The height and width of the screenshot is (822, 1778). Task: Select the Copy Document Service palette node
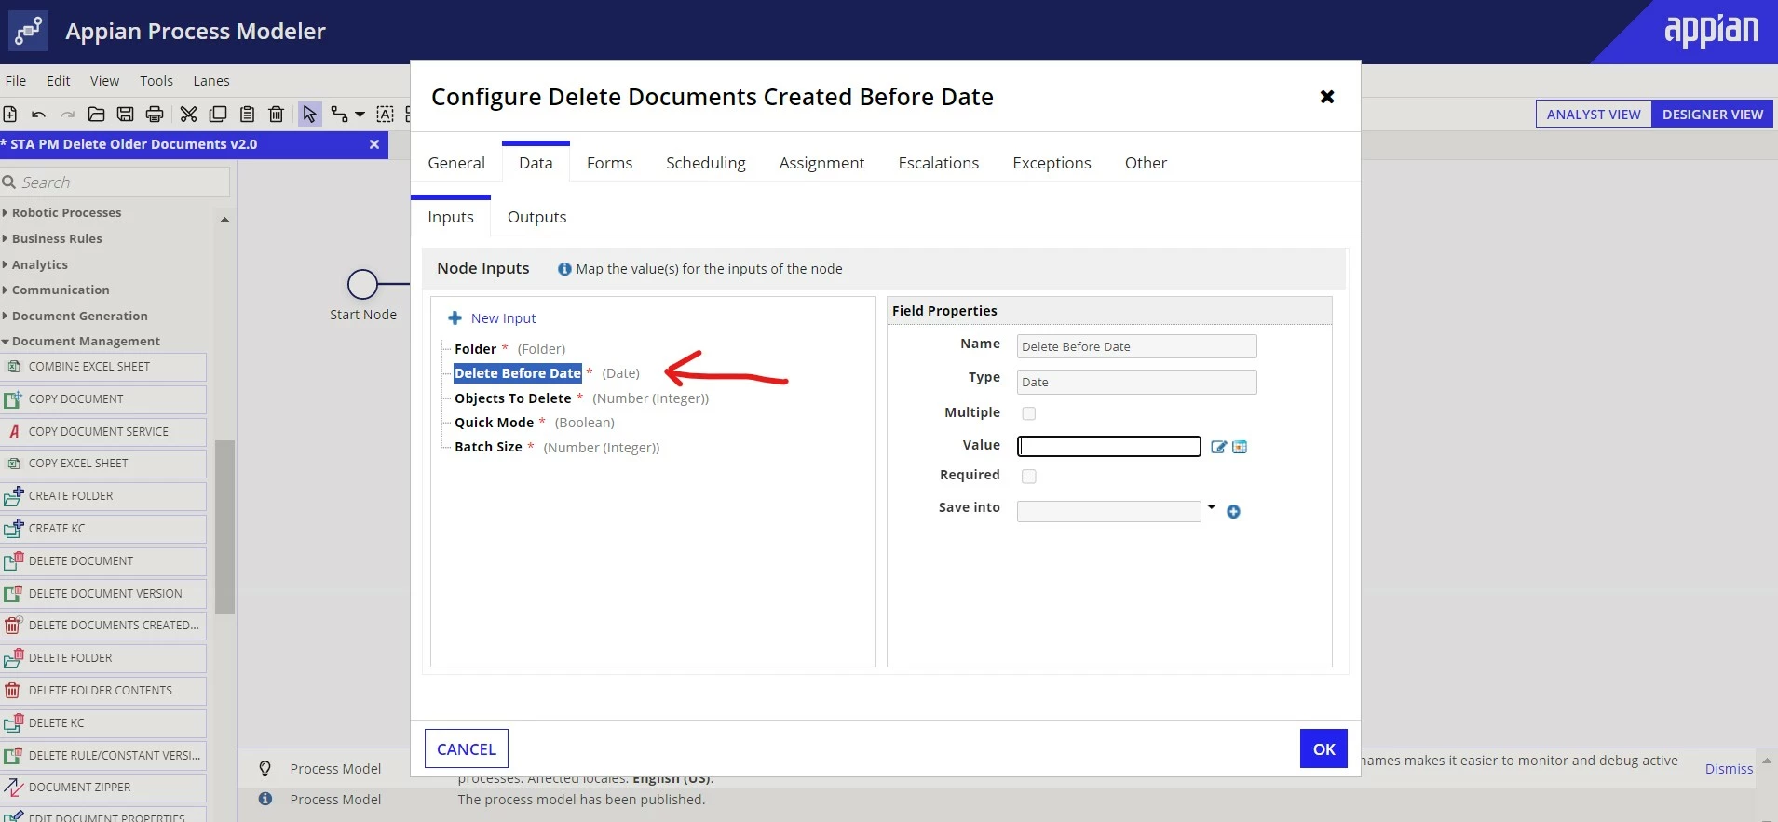click(103, 432)
